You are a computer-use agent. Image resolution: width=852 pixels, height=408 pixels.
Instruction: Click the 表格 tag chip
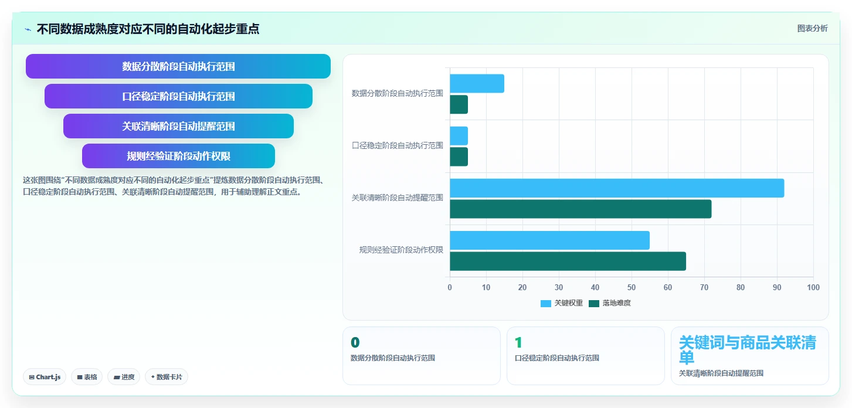pos(87,377)
